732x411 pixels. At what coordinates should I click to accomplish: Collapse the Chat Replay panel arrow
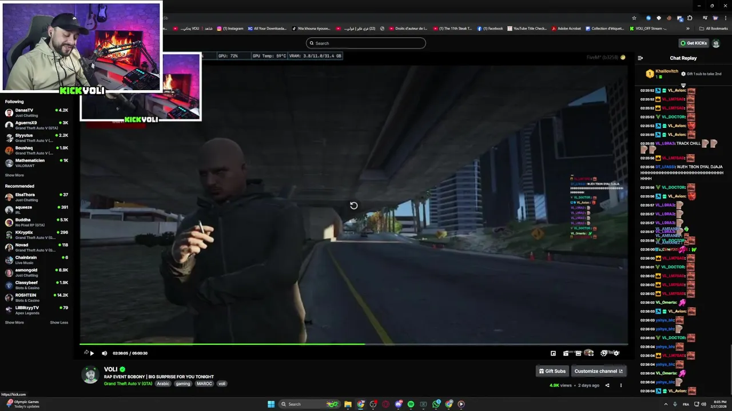point(640,58)
